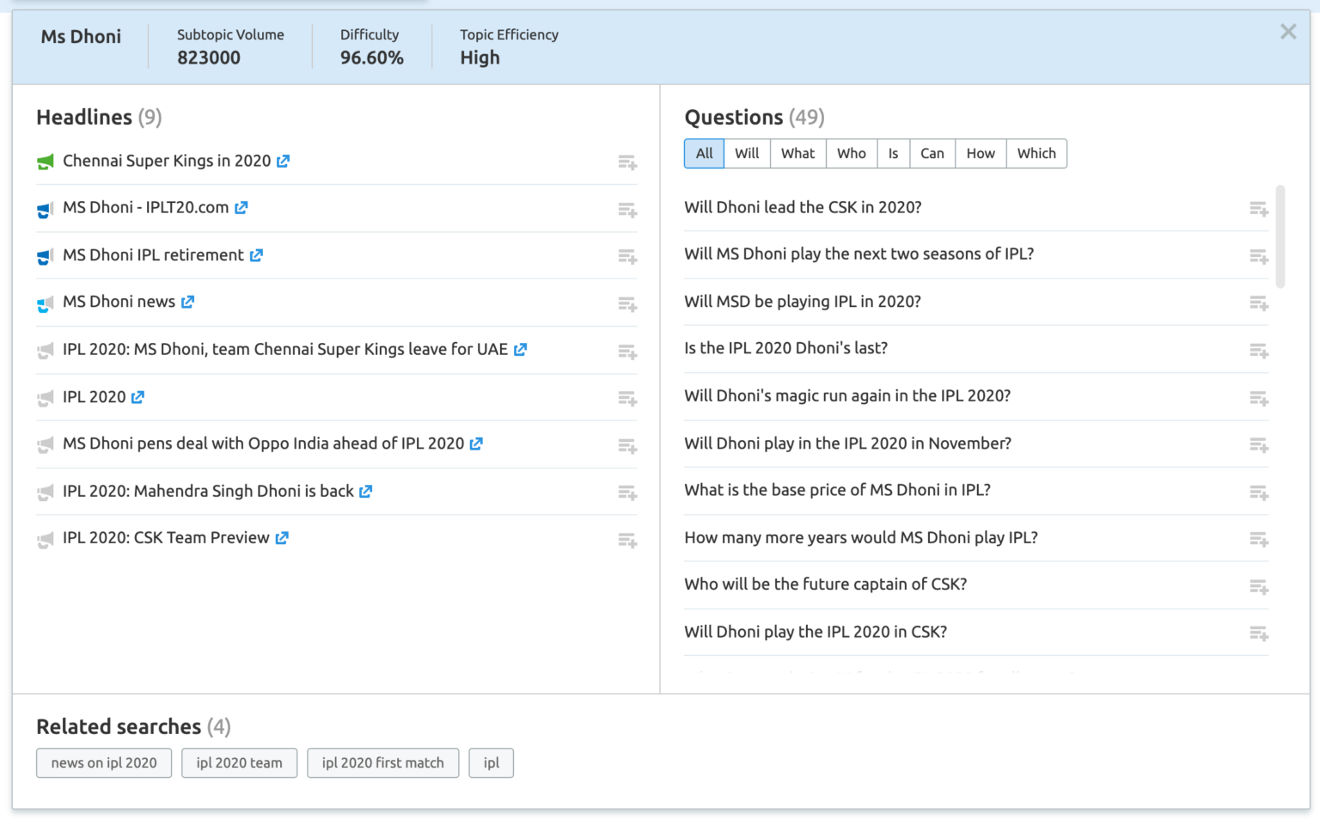Add 'Is the IPL 2020 Dhoni's last?' to favorites

(1258, 350)
